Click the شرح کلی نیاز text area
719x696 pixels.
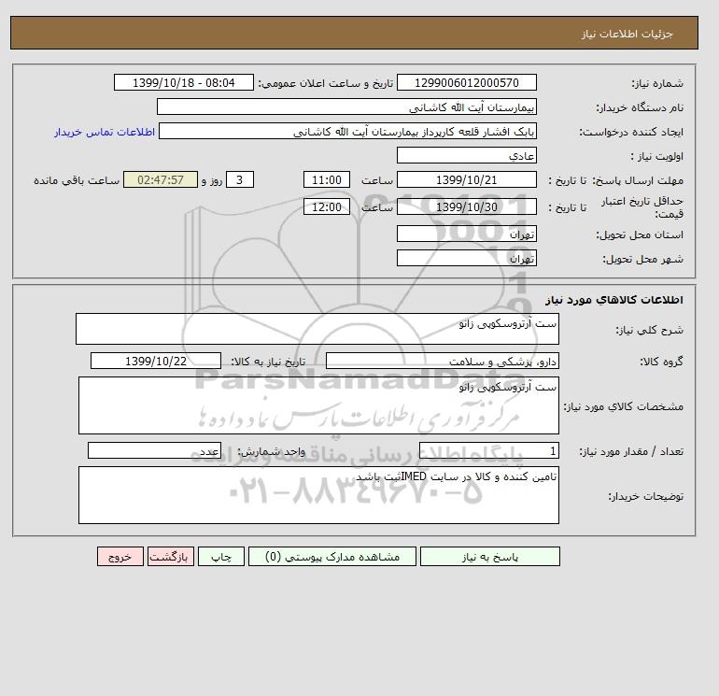pos(317,329)
